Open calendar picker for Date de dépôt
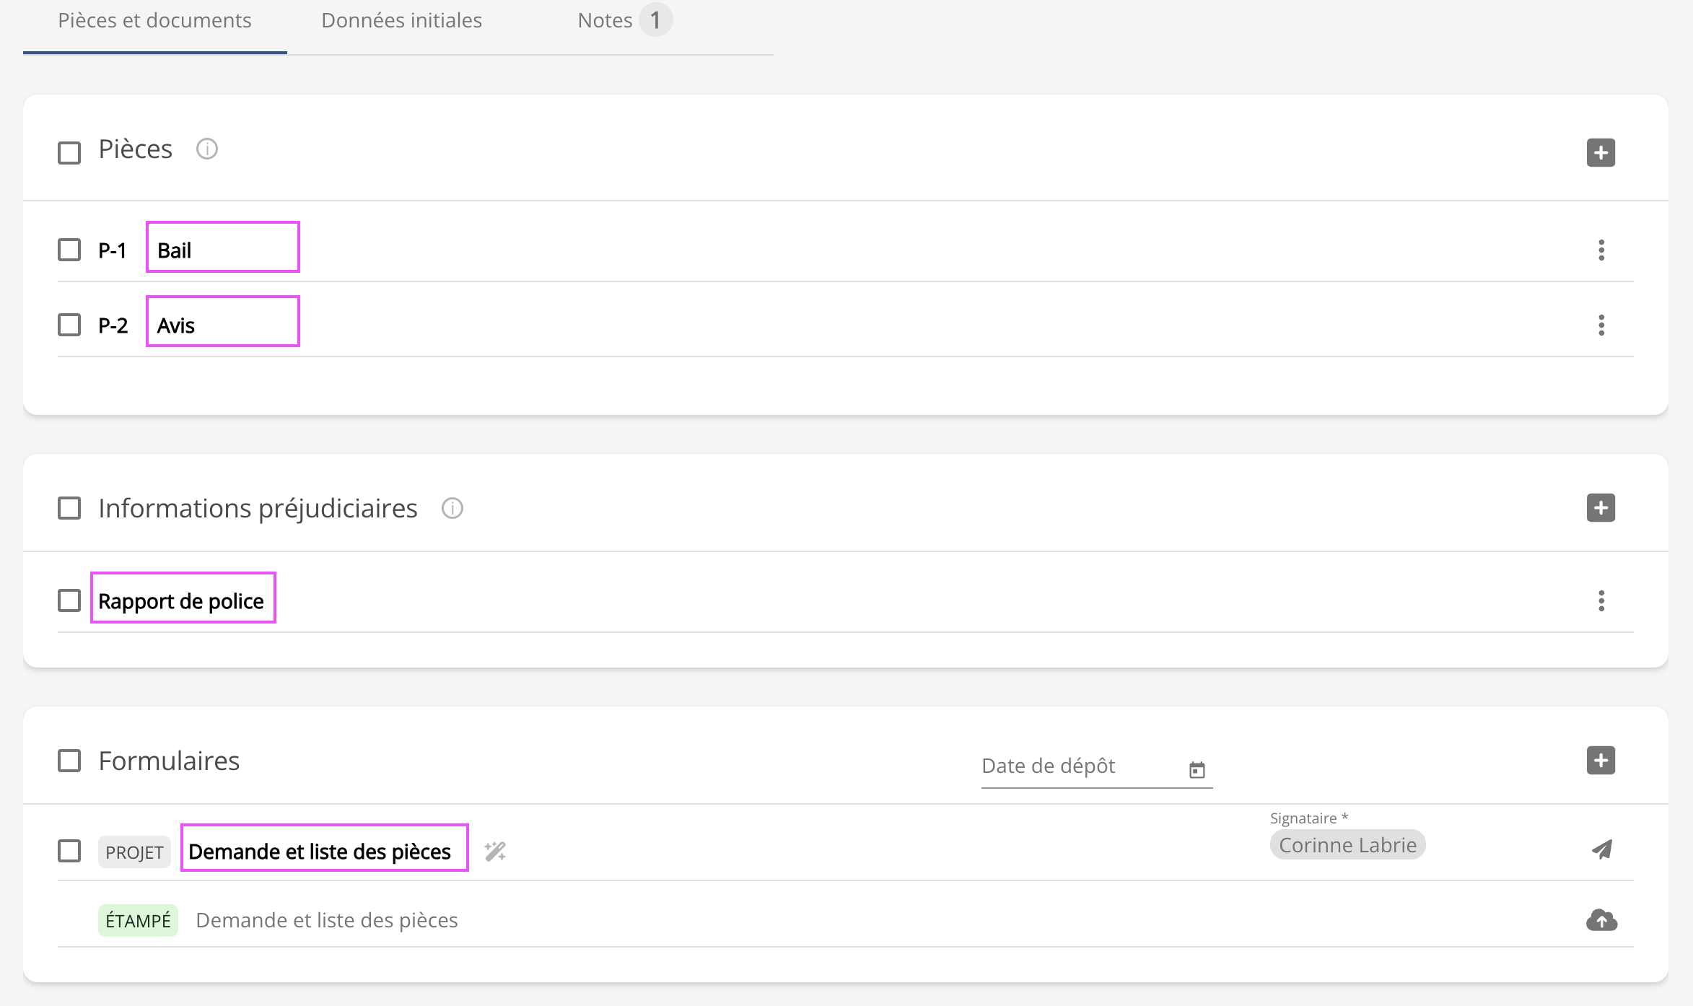Screen dimensions: 1693x1006 click(x=1197, y=770)
